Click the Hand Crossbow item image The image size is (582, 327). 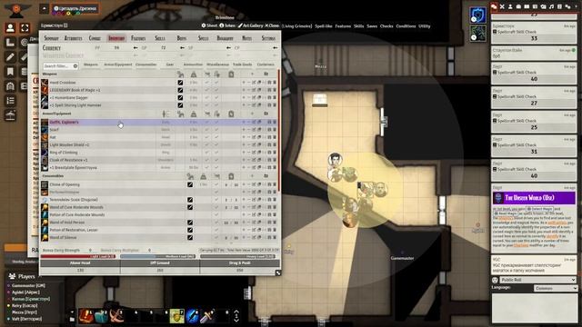(45, 83)
